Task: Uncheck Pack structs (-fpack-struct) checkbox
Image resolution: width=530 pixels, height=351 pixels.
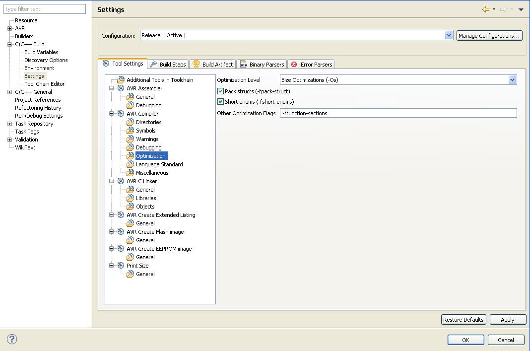Action: (x=221, y=91)
